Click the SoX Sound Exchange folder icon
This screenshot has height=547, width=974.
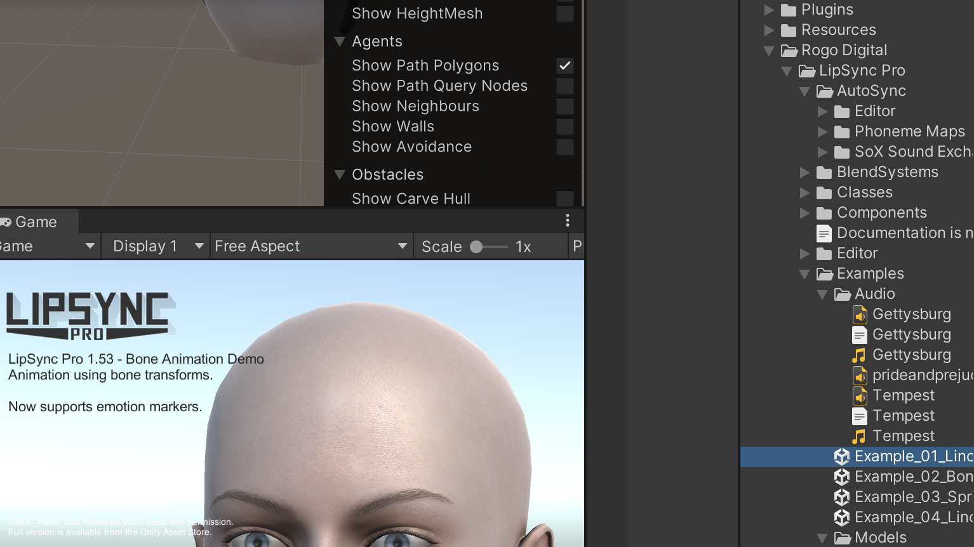tap(842, 152)
